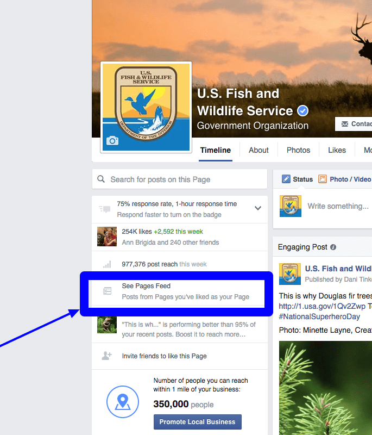
Task: Click the post performing better boost suggestion
Action: 180,330
